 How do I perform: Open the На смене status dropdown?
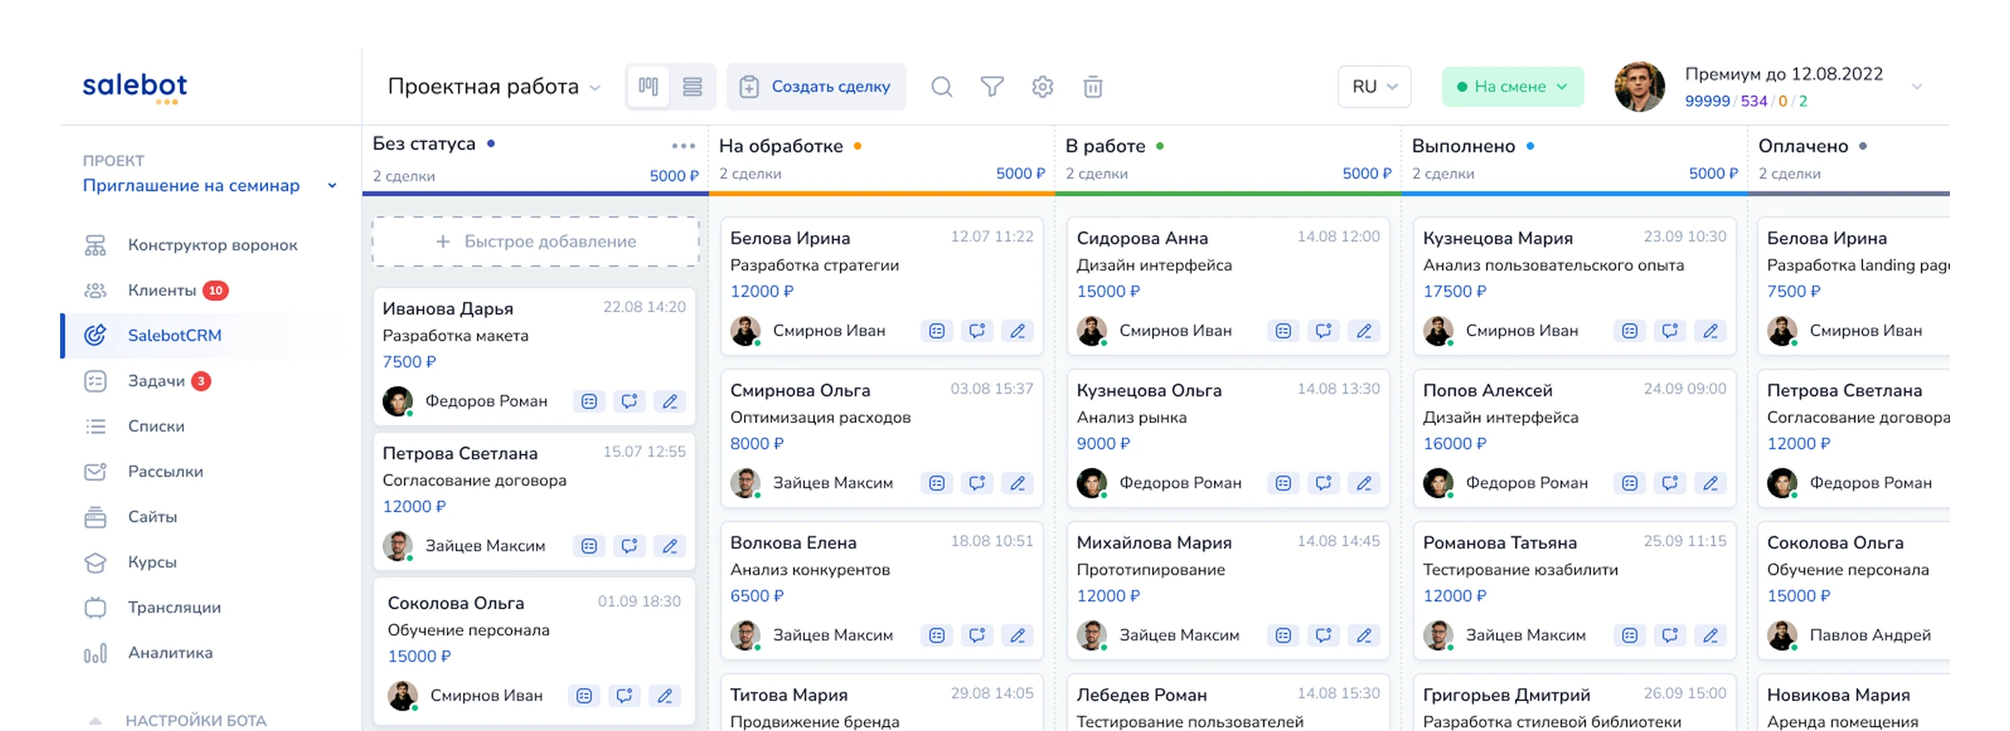click(1513, 87)
